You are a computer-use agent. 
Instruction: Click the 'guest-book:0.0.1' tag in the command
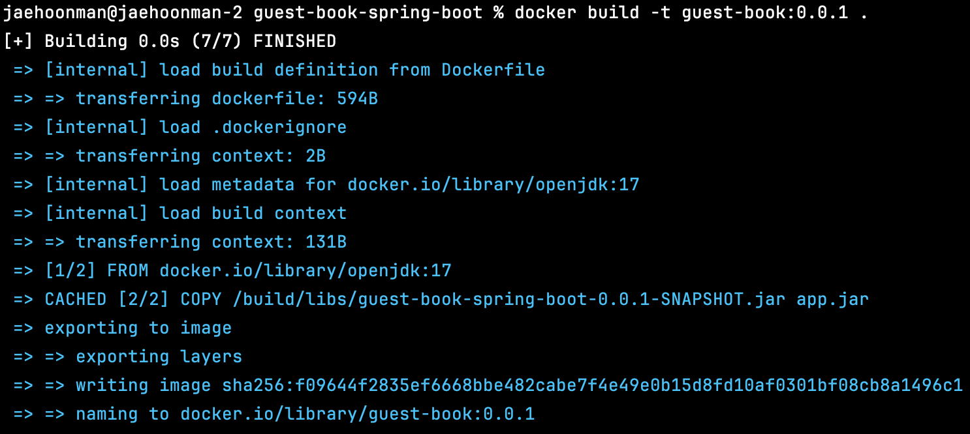765,12
